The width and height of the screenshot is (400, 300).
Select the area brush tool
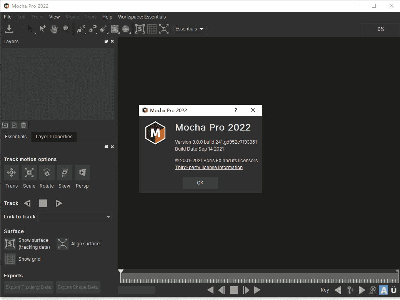click(x=103, y=29)
